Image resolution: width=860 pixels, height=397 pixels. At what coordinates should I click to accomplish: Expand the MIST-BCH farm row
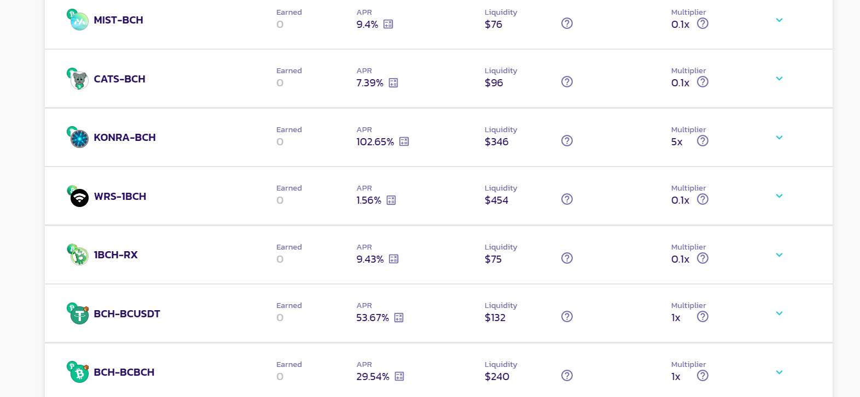[x=780, y=20]
